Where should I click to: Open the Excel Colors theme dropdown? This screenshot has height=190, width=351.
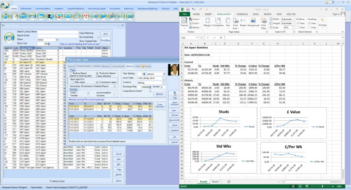(194, 19)
